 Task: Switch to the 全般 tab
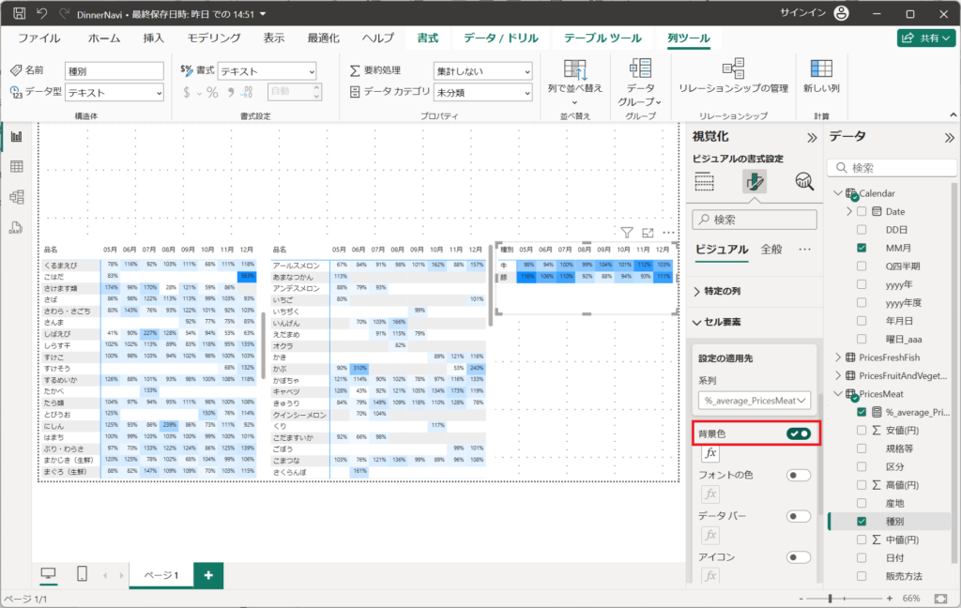pyautogui.click(x=771, y=250)
